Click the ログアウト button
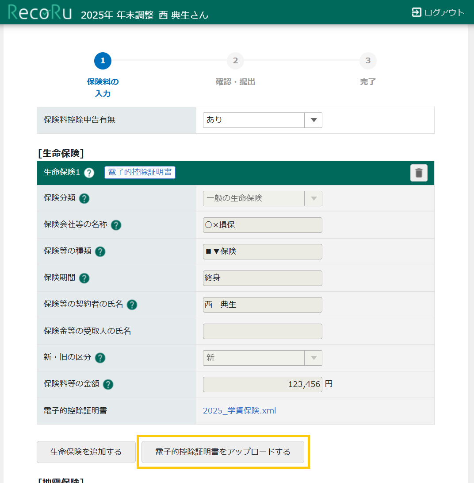Viewport: 474px width, 483px height. pyautogui.click(x=438, y=12)
